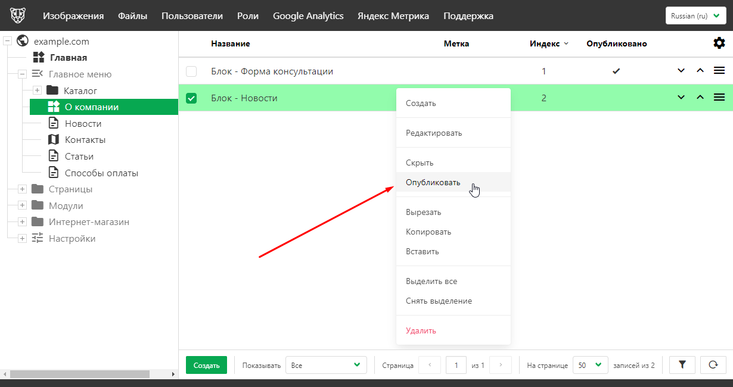
Task: Move 'Блок - Новости' row up
Action: pos(700,98)
